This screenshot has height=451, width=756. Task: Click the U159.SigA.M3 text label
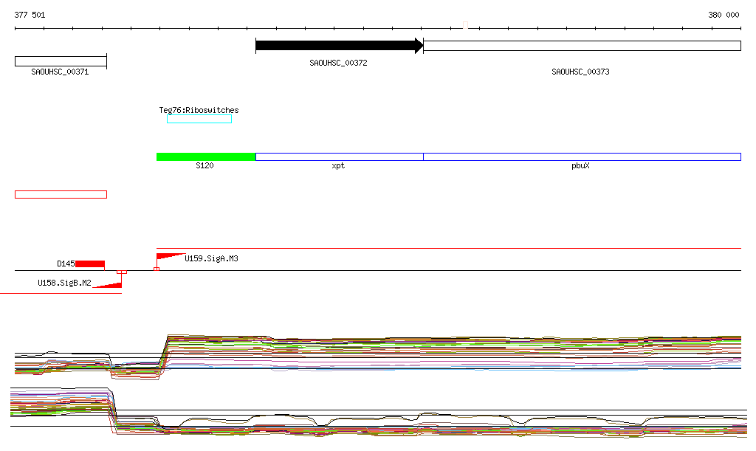coord(211,258)
